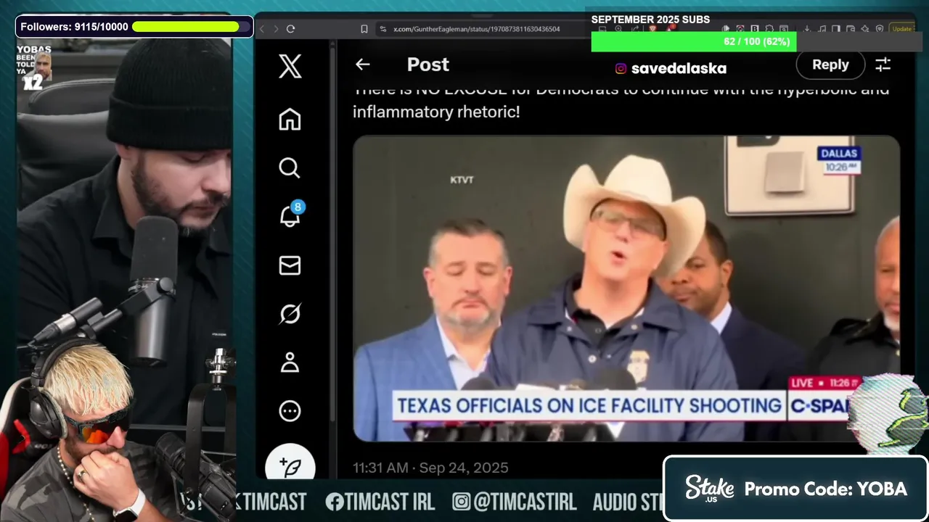Click the September 2025 Subs green bar
Image resolution: width=929 pixels, height=522 pixels.
pos(694,42)
